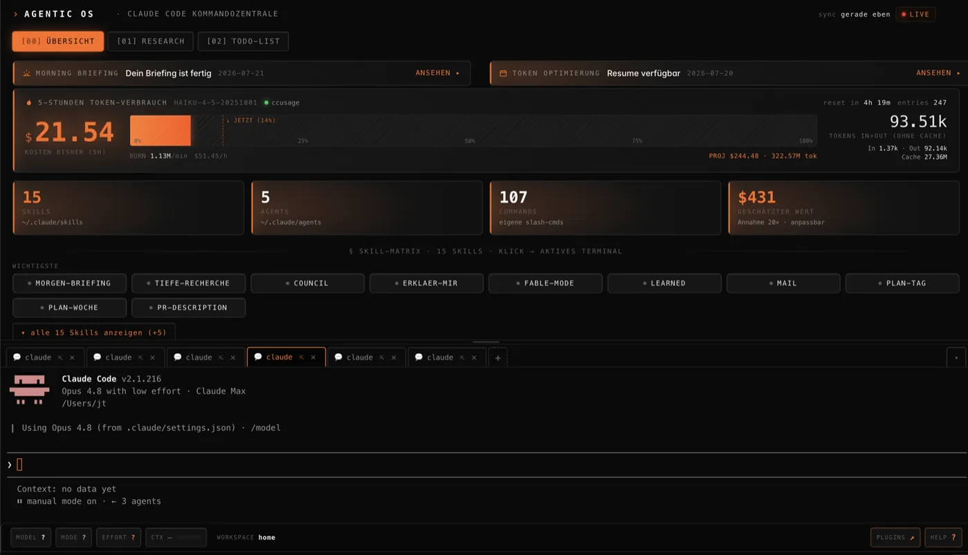The height and width of the screenshot is (555, 968).
Task: Click Context: no data yet line
Action: (66, 489)
